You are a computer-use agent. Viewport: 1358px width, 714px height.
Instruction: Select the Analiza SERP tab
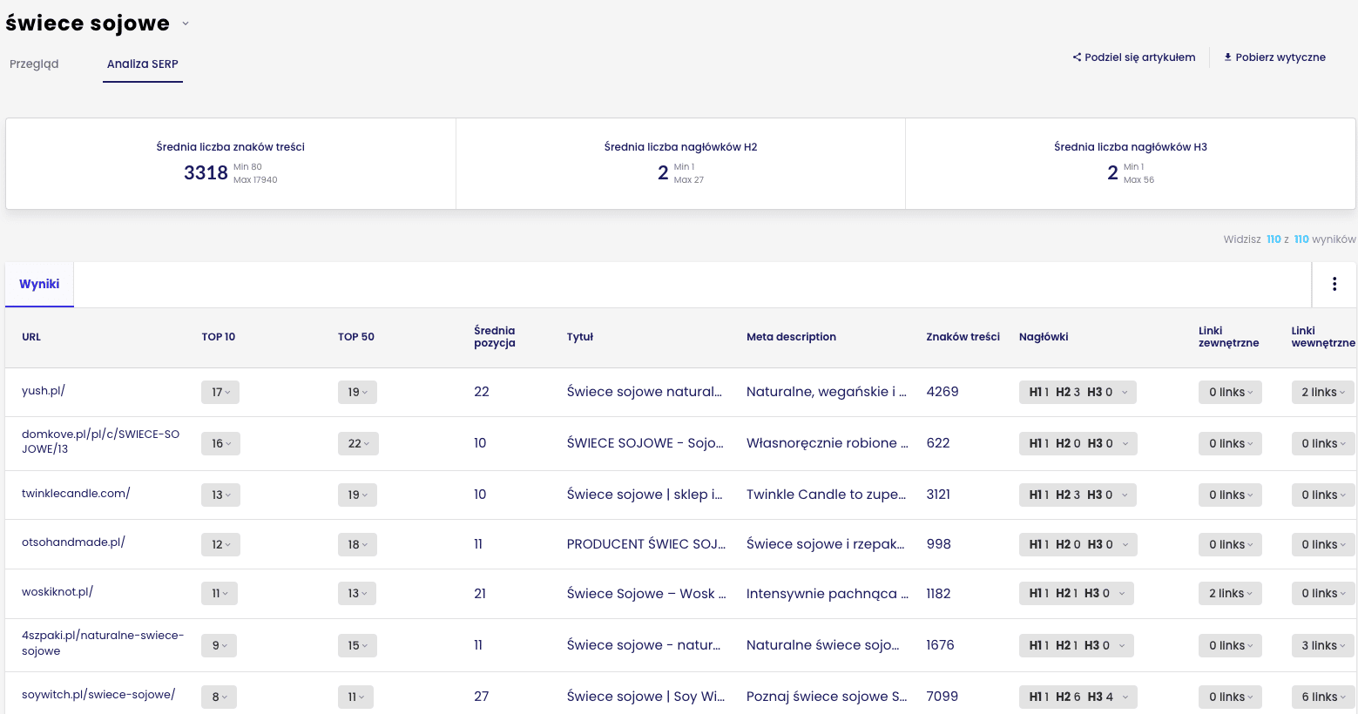(143, 64)
